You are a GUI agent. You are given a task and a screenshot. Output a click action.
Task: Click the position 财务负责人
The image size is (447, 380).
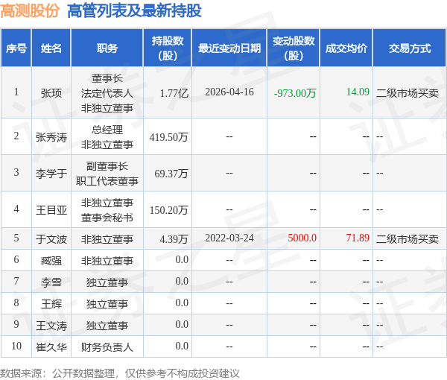107,347
